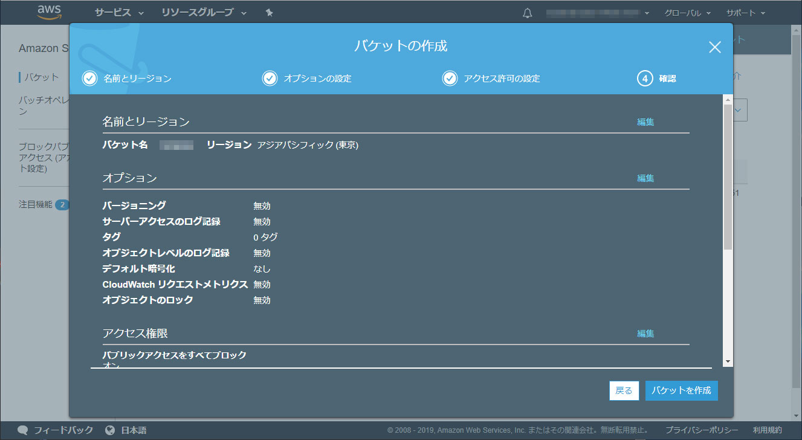Click the サーバーアクセスのログ記録 label
Image resolution: width=802 pixels, height=440 pixels.
(161, 221)
